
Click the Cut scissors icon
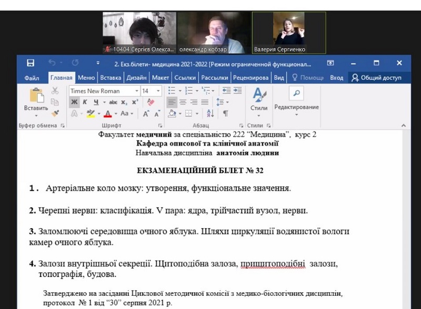(x=55, y=91)
